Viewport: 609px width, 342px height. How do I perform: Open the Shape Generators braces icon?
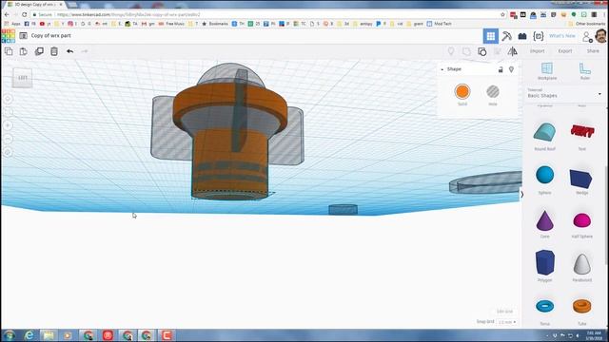tap(539, 36)
